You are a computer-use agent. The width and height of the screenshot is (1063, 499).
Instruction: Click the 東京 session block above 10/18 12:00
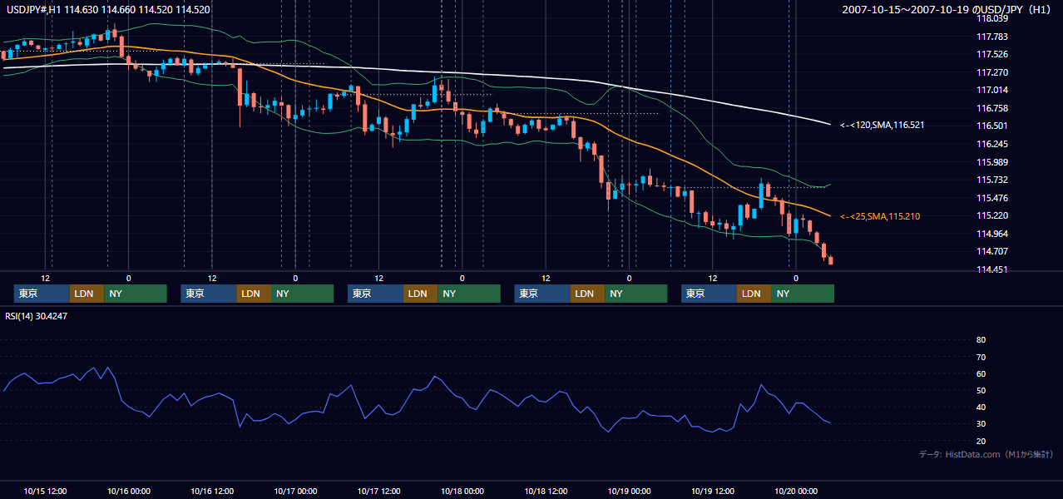tap(542, 294)
